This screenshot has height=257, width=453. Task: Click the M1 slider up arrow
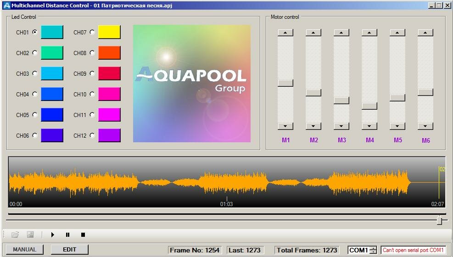click(285, 33)
